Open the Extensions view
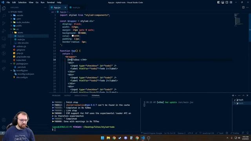This screenshot has width=251, height=141. tap(4, 46)
